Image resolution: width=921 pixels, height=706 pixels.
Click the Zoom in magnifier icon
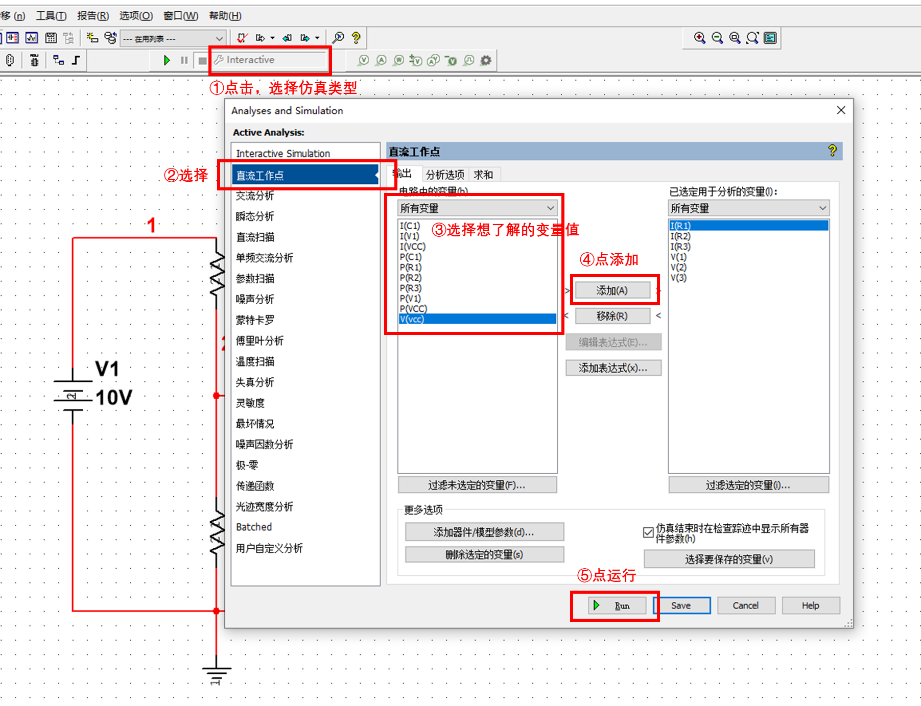(x=700, y=38)
